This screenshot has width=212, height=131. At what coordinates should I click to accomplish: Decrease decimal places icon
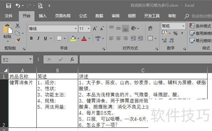coord(171,40)
